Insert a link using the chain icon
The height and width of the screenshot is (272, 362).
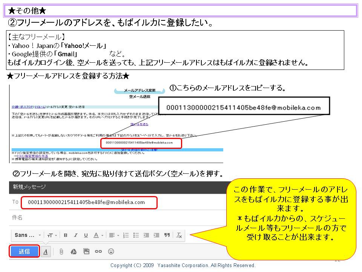tap(98, 252)
